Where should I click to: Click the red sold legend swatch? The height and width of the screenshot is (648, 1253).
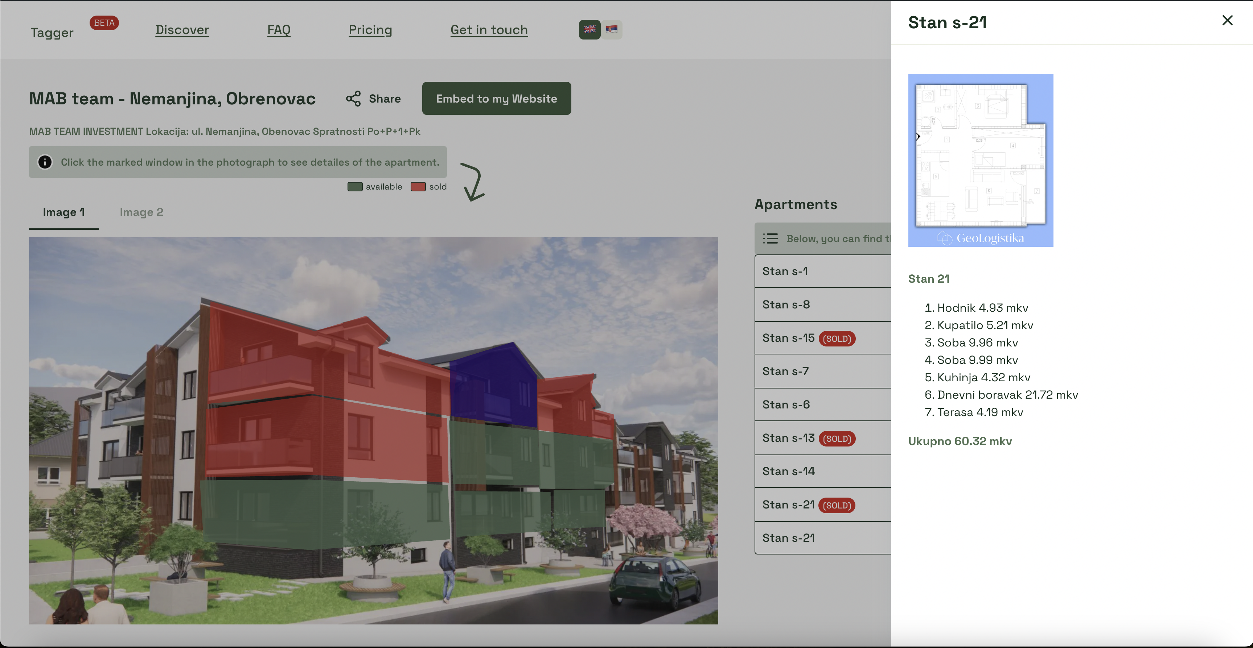click(x=418, y=187)
